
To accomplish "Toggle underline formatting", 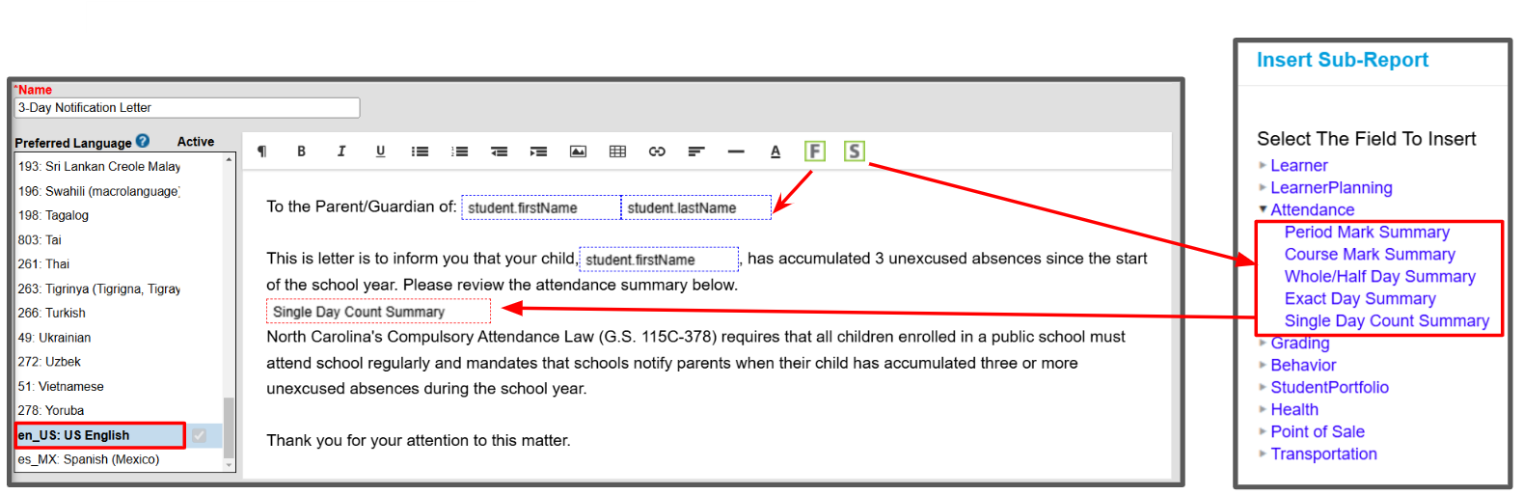I will 380,151.
